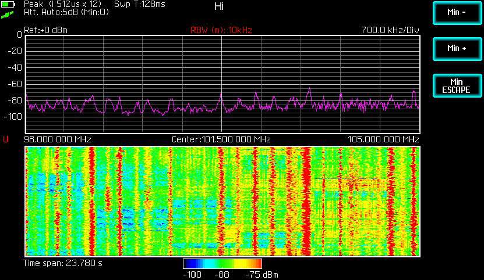The width and height of the screenshot is (484, 280).
Task: Tap the green battery status icon
Action: [x=8, y=4]
